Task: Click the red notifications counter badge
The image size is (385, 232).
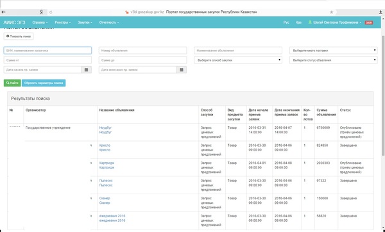Action: point(369,22)
